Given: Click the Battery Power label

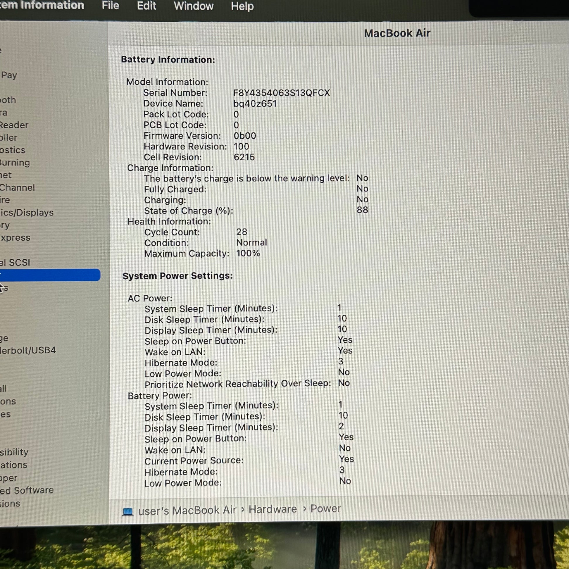Looking at the screenshot, I should pyautogui.click(x=160, y=396).
